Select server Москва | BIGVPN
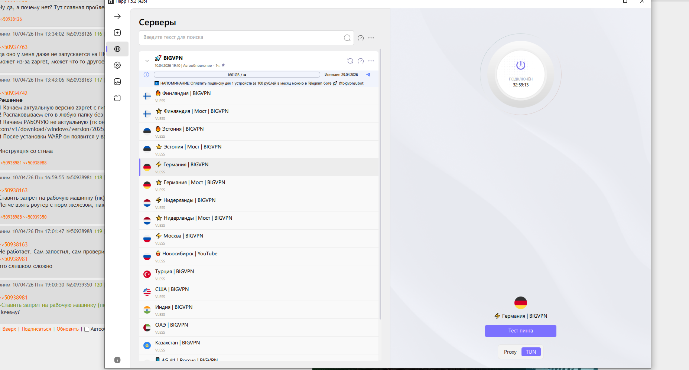The image size is (689, 370). tap(259, 239)
